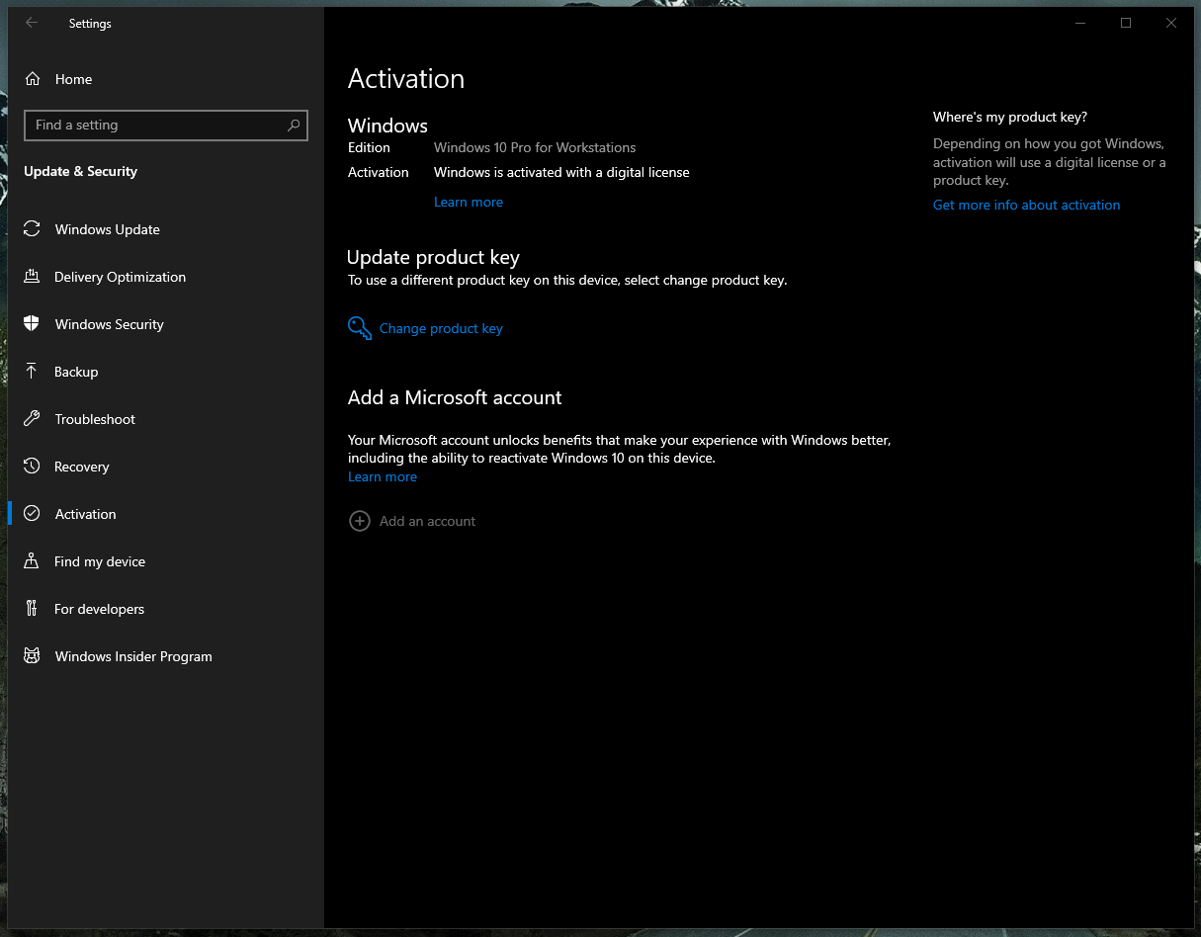The height and width of the screenshot is (937, 1201).
Task: Click the Find my device icon
Action: (x=33, y=561)
